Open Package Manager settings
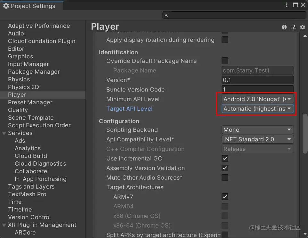The width and height of the screenshot is (308, 238). pyautogui.click(x=34, y=72)
